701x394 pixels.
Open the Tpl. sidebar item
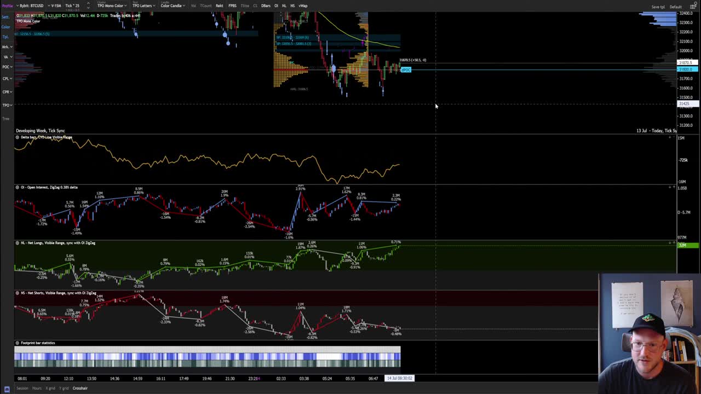click(5, 37)
